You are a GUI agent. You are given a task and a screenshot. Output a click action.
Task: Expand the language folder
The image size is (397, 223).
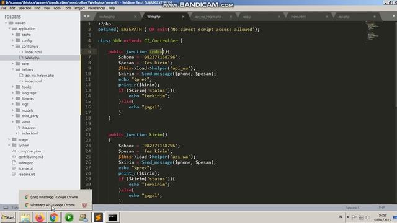[12, 92]
